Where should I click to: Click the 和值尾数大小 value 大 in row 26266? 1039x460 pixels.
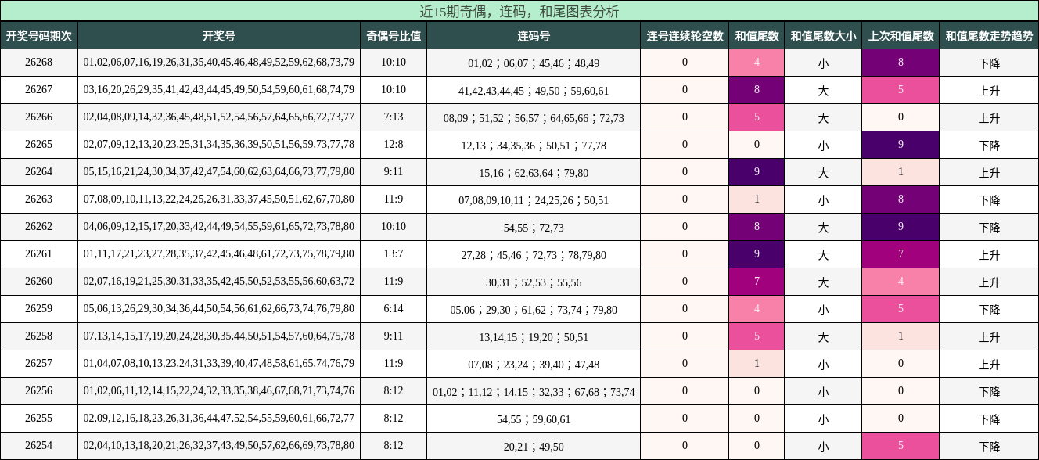tap(823, 118)
